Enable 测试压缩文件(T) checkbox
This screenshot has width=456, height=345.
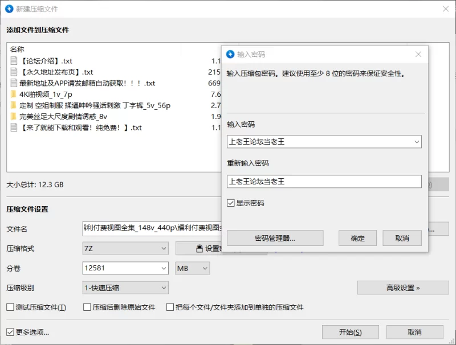10,307
